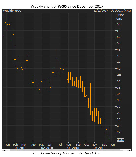Click the scrollbar right arrow button

tap(129, 150)
